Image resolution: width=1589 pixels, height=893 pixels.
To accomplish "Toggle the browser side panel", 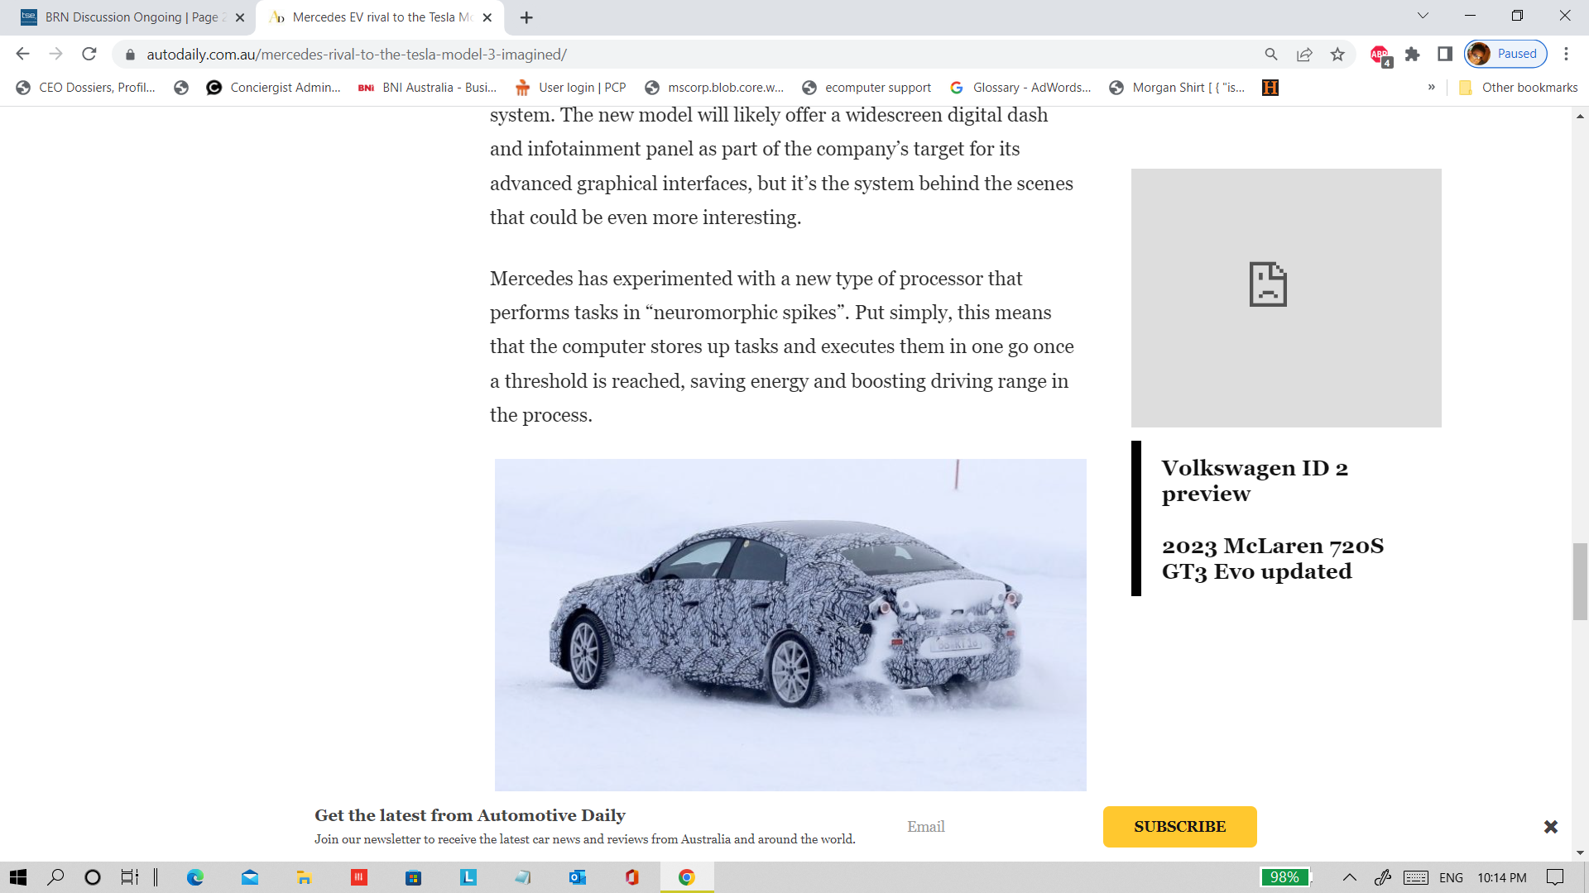I will coord(1445,54).
